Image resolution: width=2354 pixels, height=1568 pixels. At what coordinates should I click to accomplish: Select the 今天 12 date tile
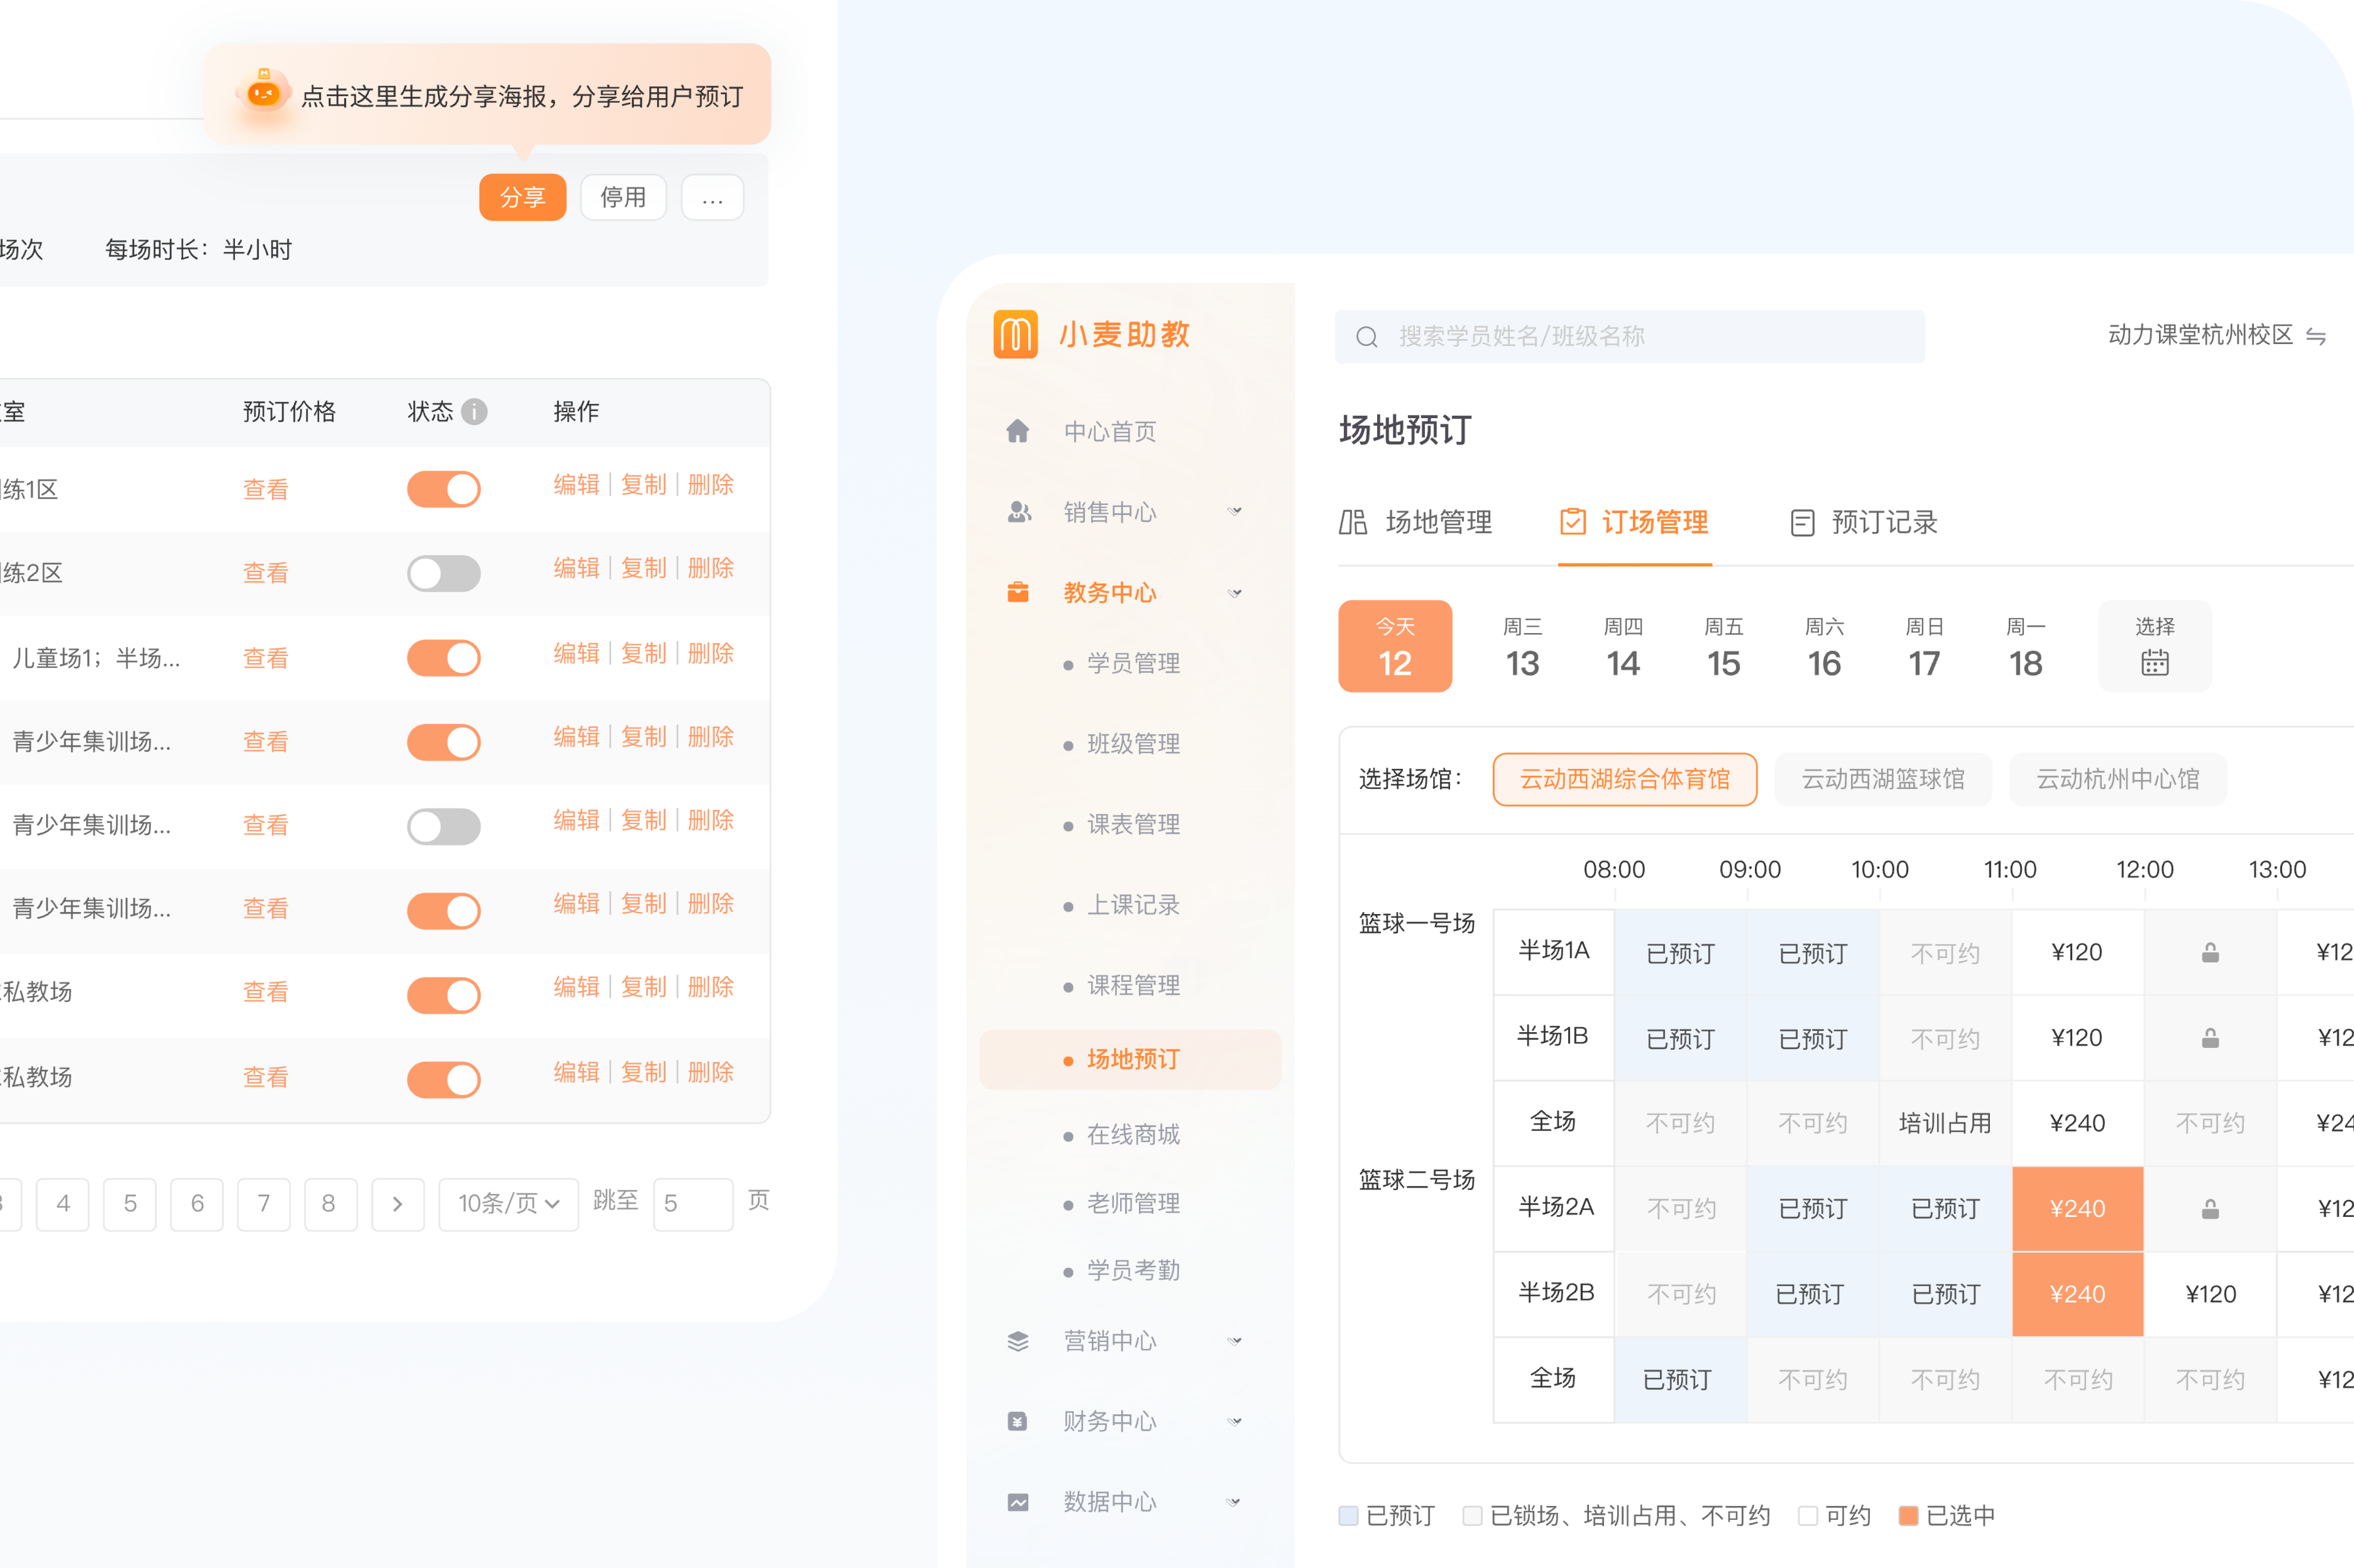coord(1395,646)
